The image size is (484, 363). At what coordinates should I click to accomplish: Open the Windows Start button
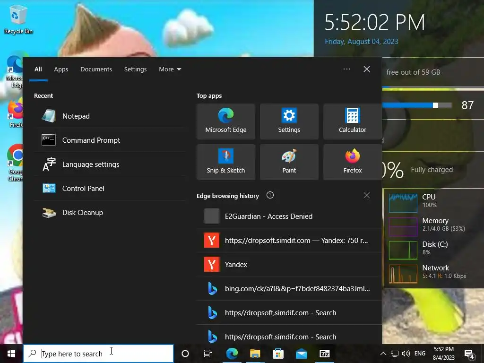click(11, 354)
